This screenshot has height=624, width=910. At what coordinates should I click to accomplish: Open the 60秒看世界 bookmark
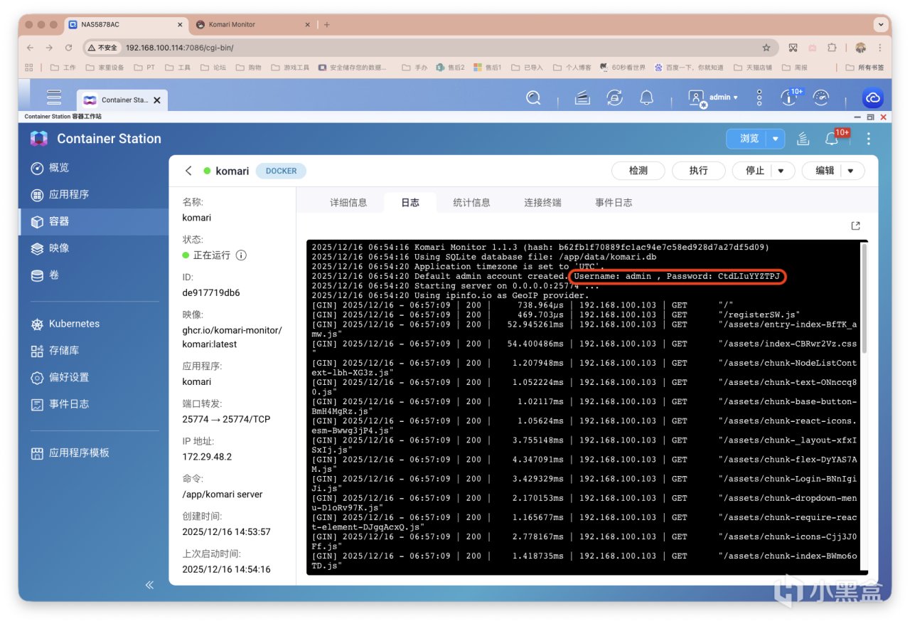click(x=622, y=68)
